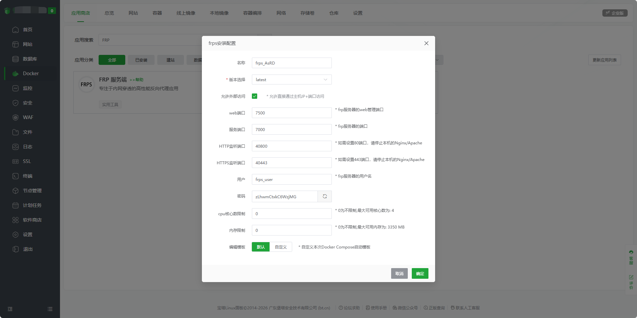Open 论坛求助 footer link
The image size is (637, 318).
tap(349, 308)
